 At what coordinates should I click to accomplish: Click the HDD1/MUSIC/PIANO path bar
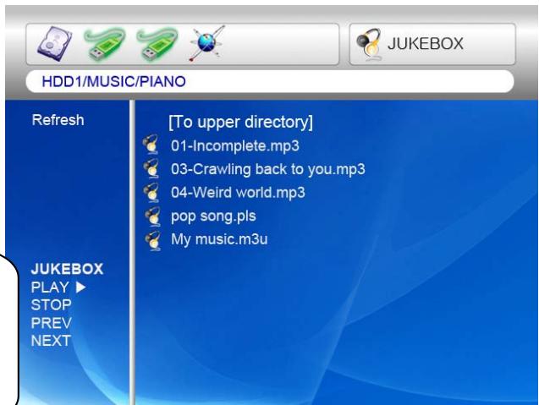(270, 81)
